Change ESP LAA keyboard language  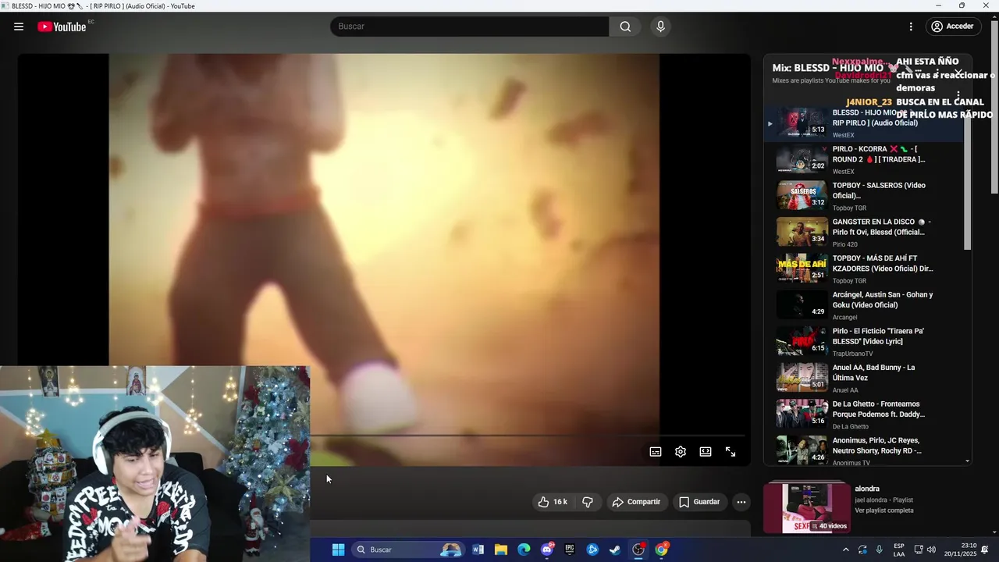tap(899, 550)
